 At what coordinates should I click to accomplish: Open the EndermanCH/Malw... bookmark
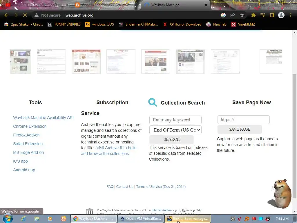pos(138,24)
